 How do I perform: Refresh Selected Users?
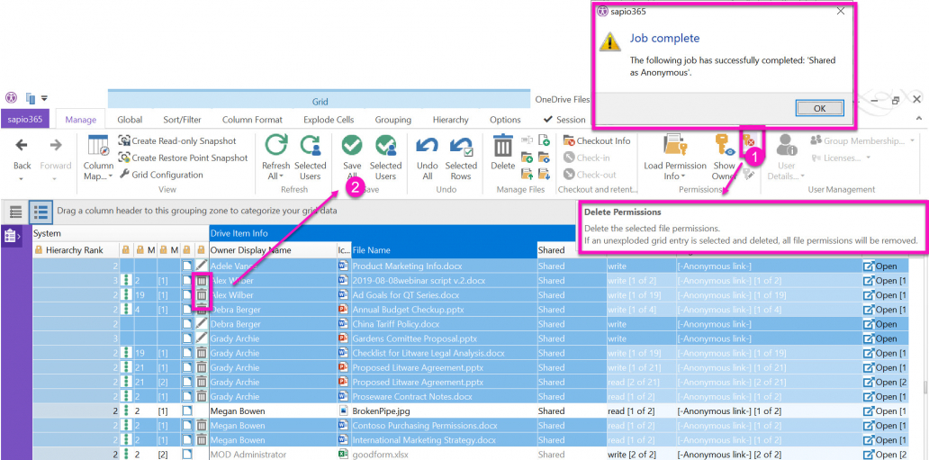coord(310,158)
